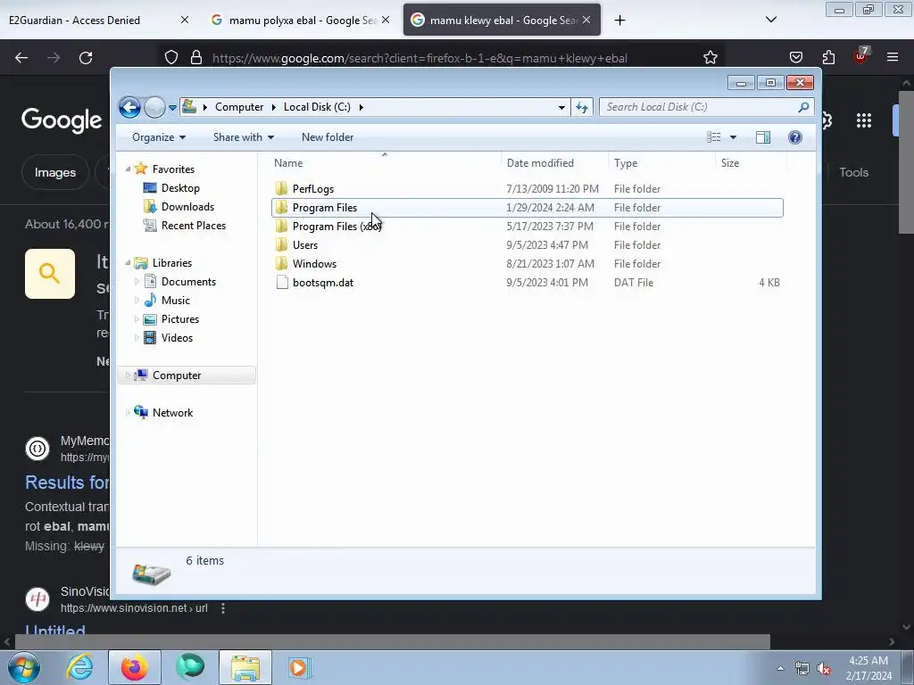This screenshot has width=914, height=685.
Task: Show hidden system tray icons
Action: tap(780, 668)
